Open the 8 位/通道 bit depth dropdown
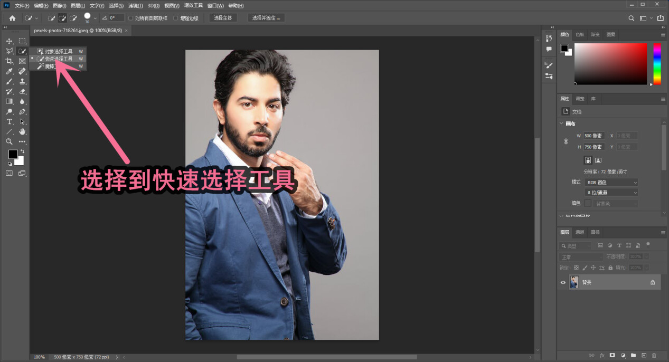 (x=610, y=193)
